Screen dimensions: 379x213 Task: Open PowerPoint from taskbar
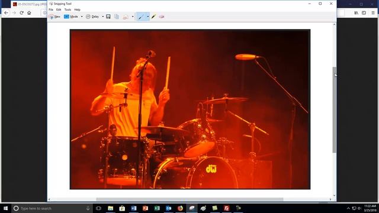click(145, 208)
